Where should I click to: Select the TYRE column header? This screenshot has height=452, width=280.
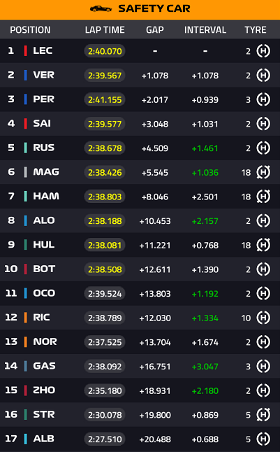pos(256,29)
